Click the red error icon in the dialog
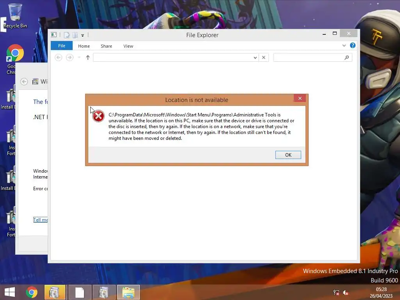The width and height of the screenshot is (400, 300). [98, 116]
